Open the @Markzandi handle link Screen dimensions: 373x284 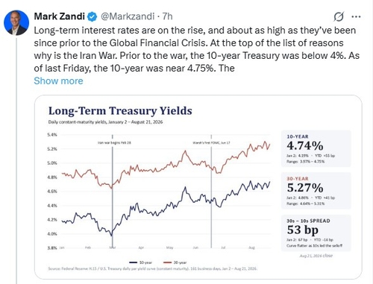(128, 16)
